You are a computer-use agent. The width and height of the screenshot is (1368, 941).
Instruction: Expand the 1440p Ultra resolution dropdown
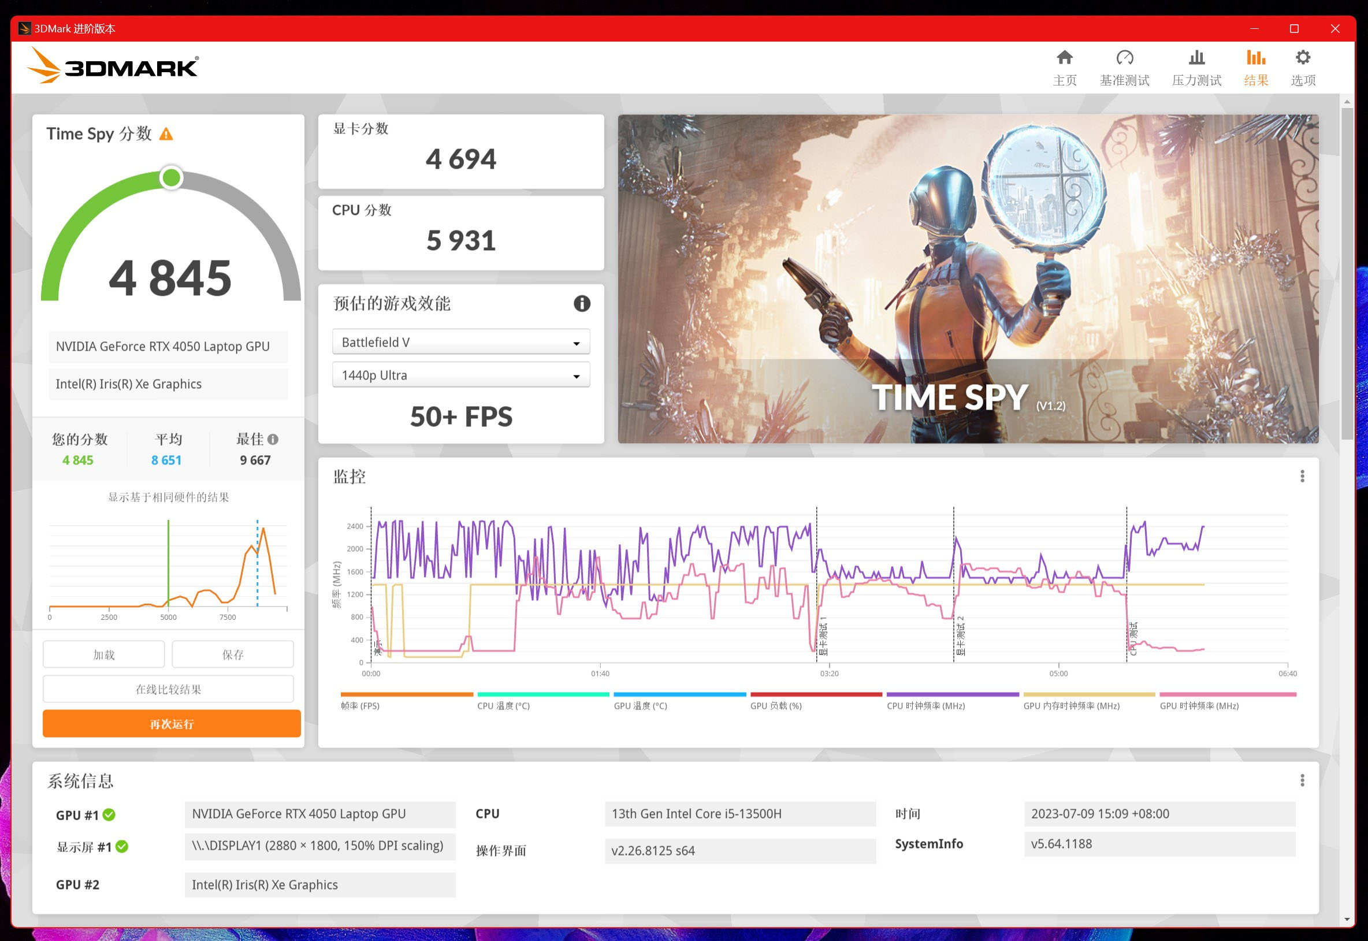(460, 375)
